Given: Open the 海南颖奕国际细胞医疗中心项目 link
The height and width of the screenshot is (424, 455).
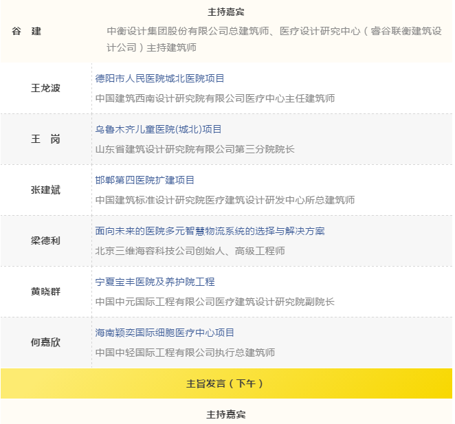Looking at the screenshot, I should point(164,333).
